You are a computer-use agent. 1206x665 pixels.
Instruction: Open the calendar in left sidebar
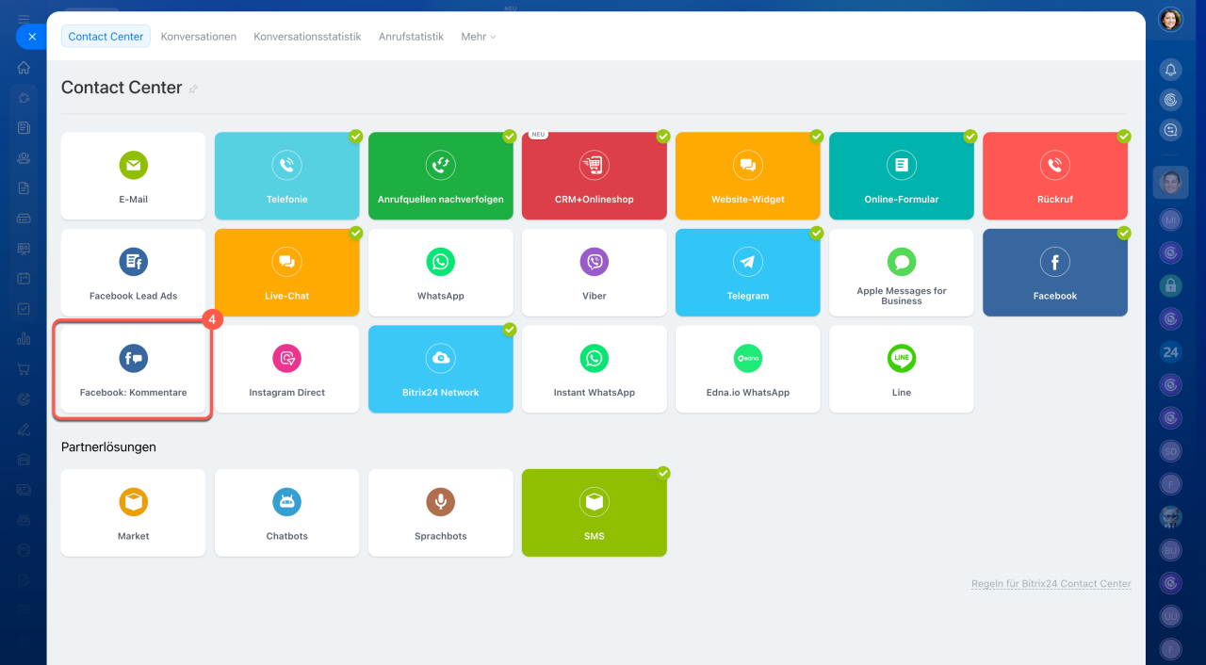(24, 279)
